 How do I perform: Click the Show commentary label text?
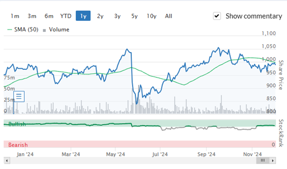(254, 16)
